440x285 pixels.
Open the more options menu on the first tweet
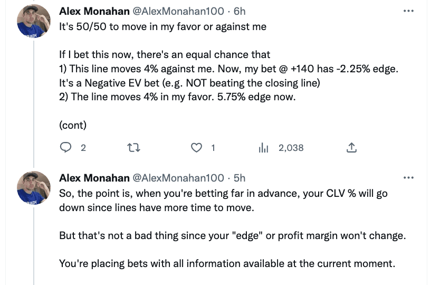pos(408,11)
